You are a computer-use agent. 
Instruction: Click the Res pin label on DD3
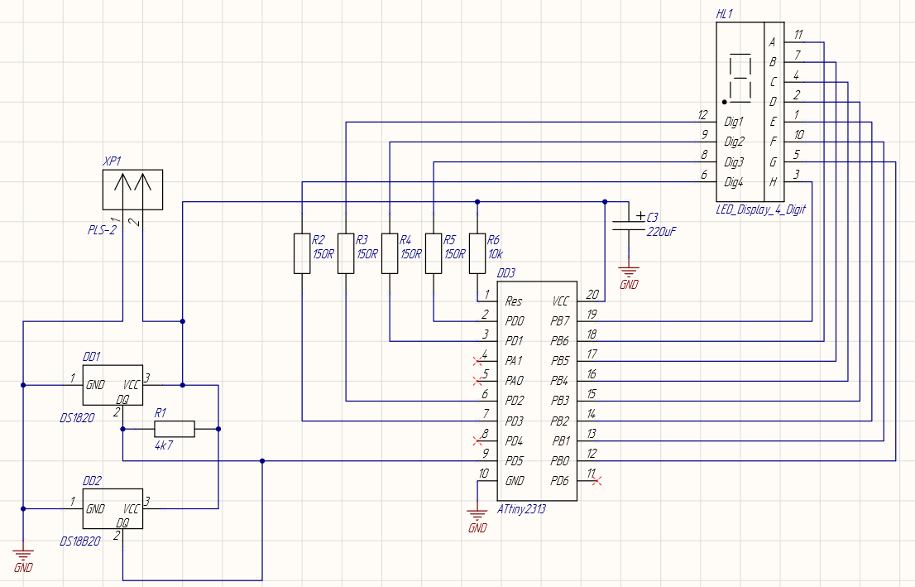[514, 301]
